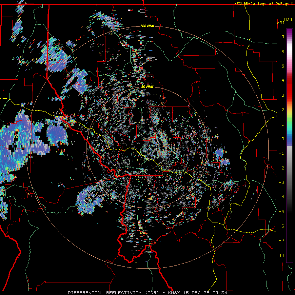
Task: Click the legend value -1
Action: [x=282, y=153]
